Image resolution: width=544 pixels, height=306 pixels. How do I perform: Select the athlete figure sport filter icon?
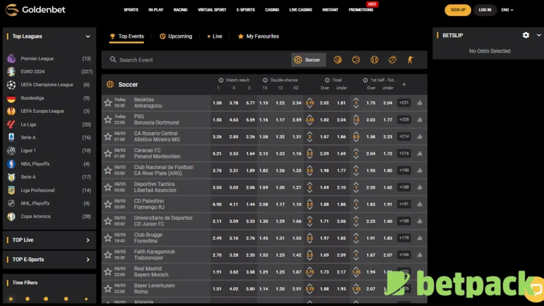point(410,59)
